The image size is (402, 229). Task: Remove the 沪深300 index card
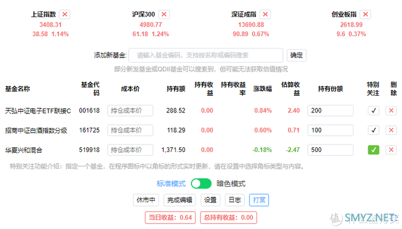(x=164, y=14)
